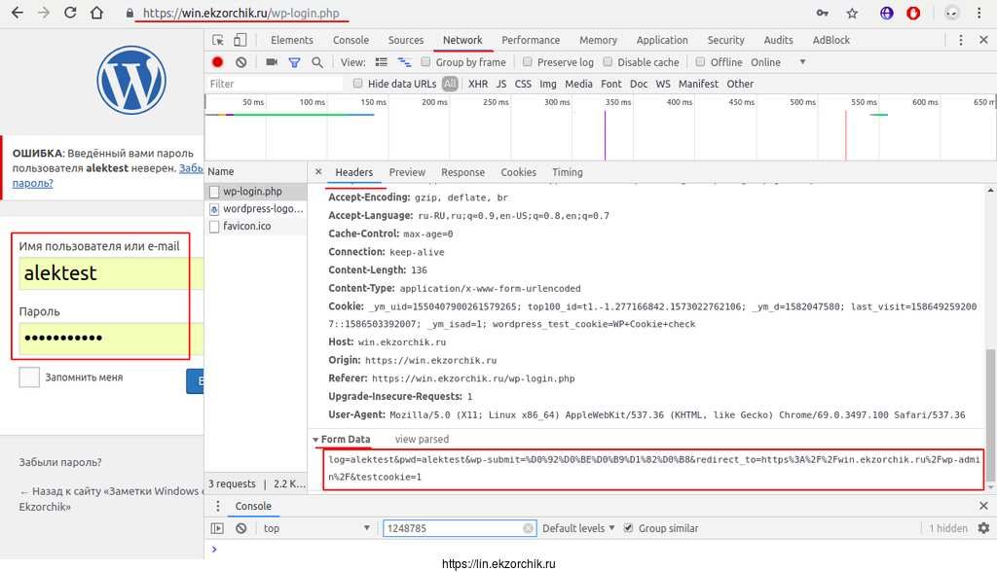Switch to the Elements tab
This screenshot has width=997, height=572.
(x=291, y=40)
